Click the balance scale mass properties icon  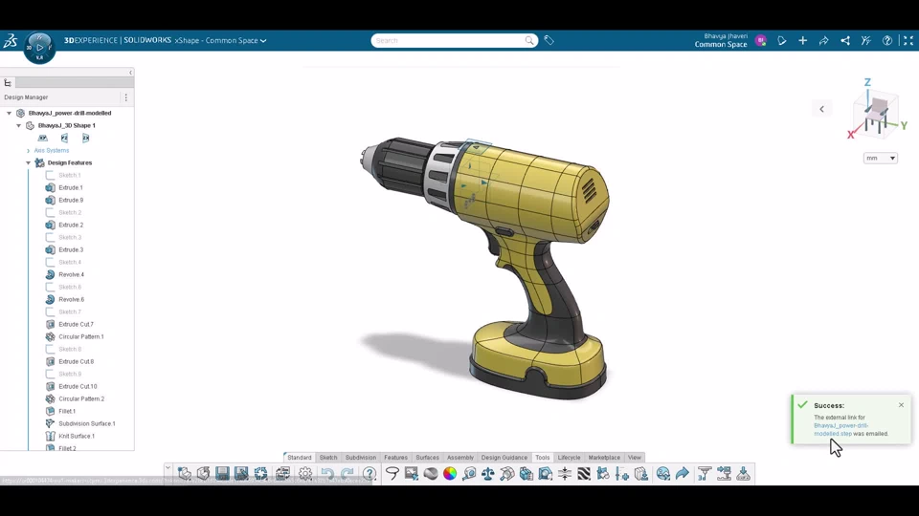(x=487, y=473)
